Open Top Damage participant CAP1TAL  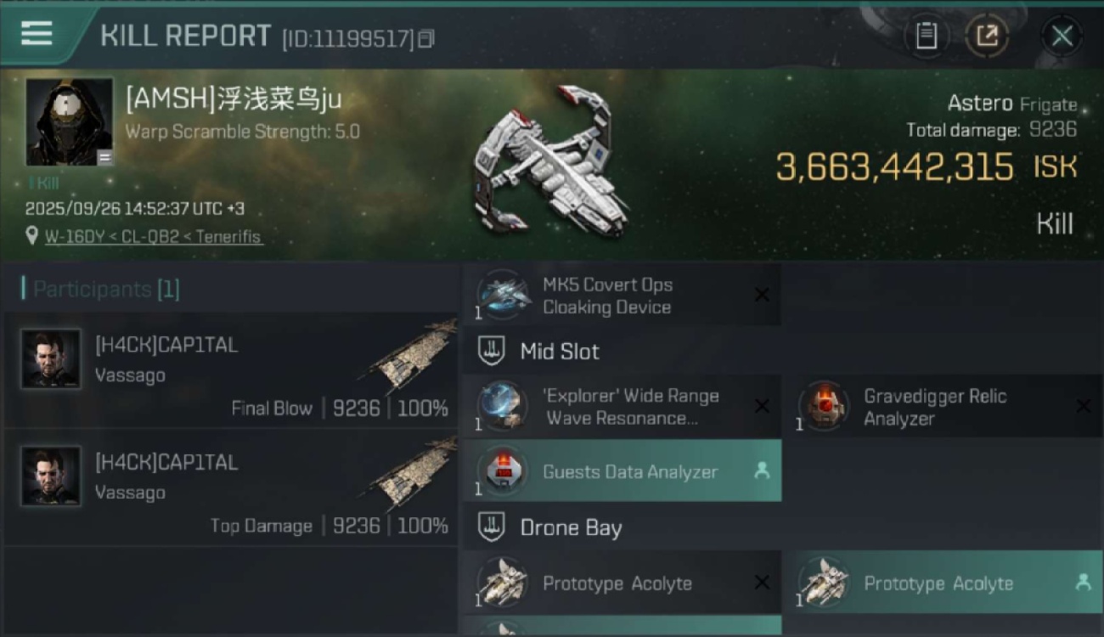pyautogui.click(x=230, y=488)
